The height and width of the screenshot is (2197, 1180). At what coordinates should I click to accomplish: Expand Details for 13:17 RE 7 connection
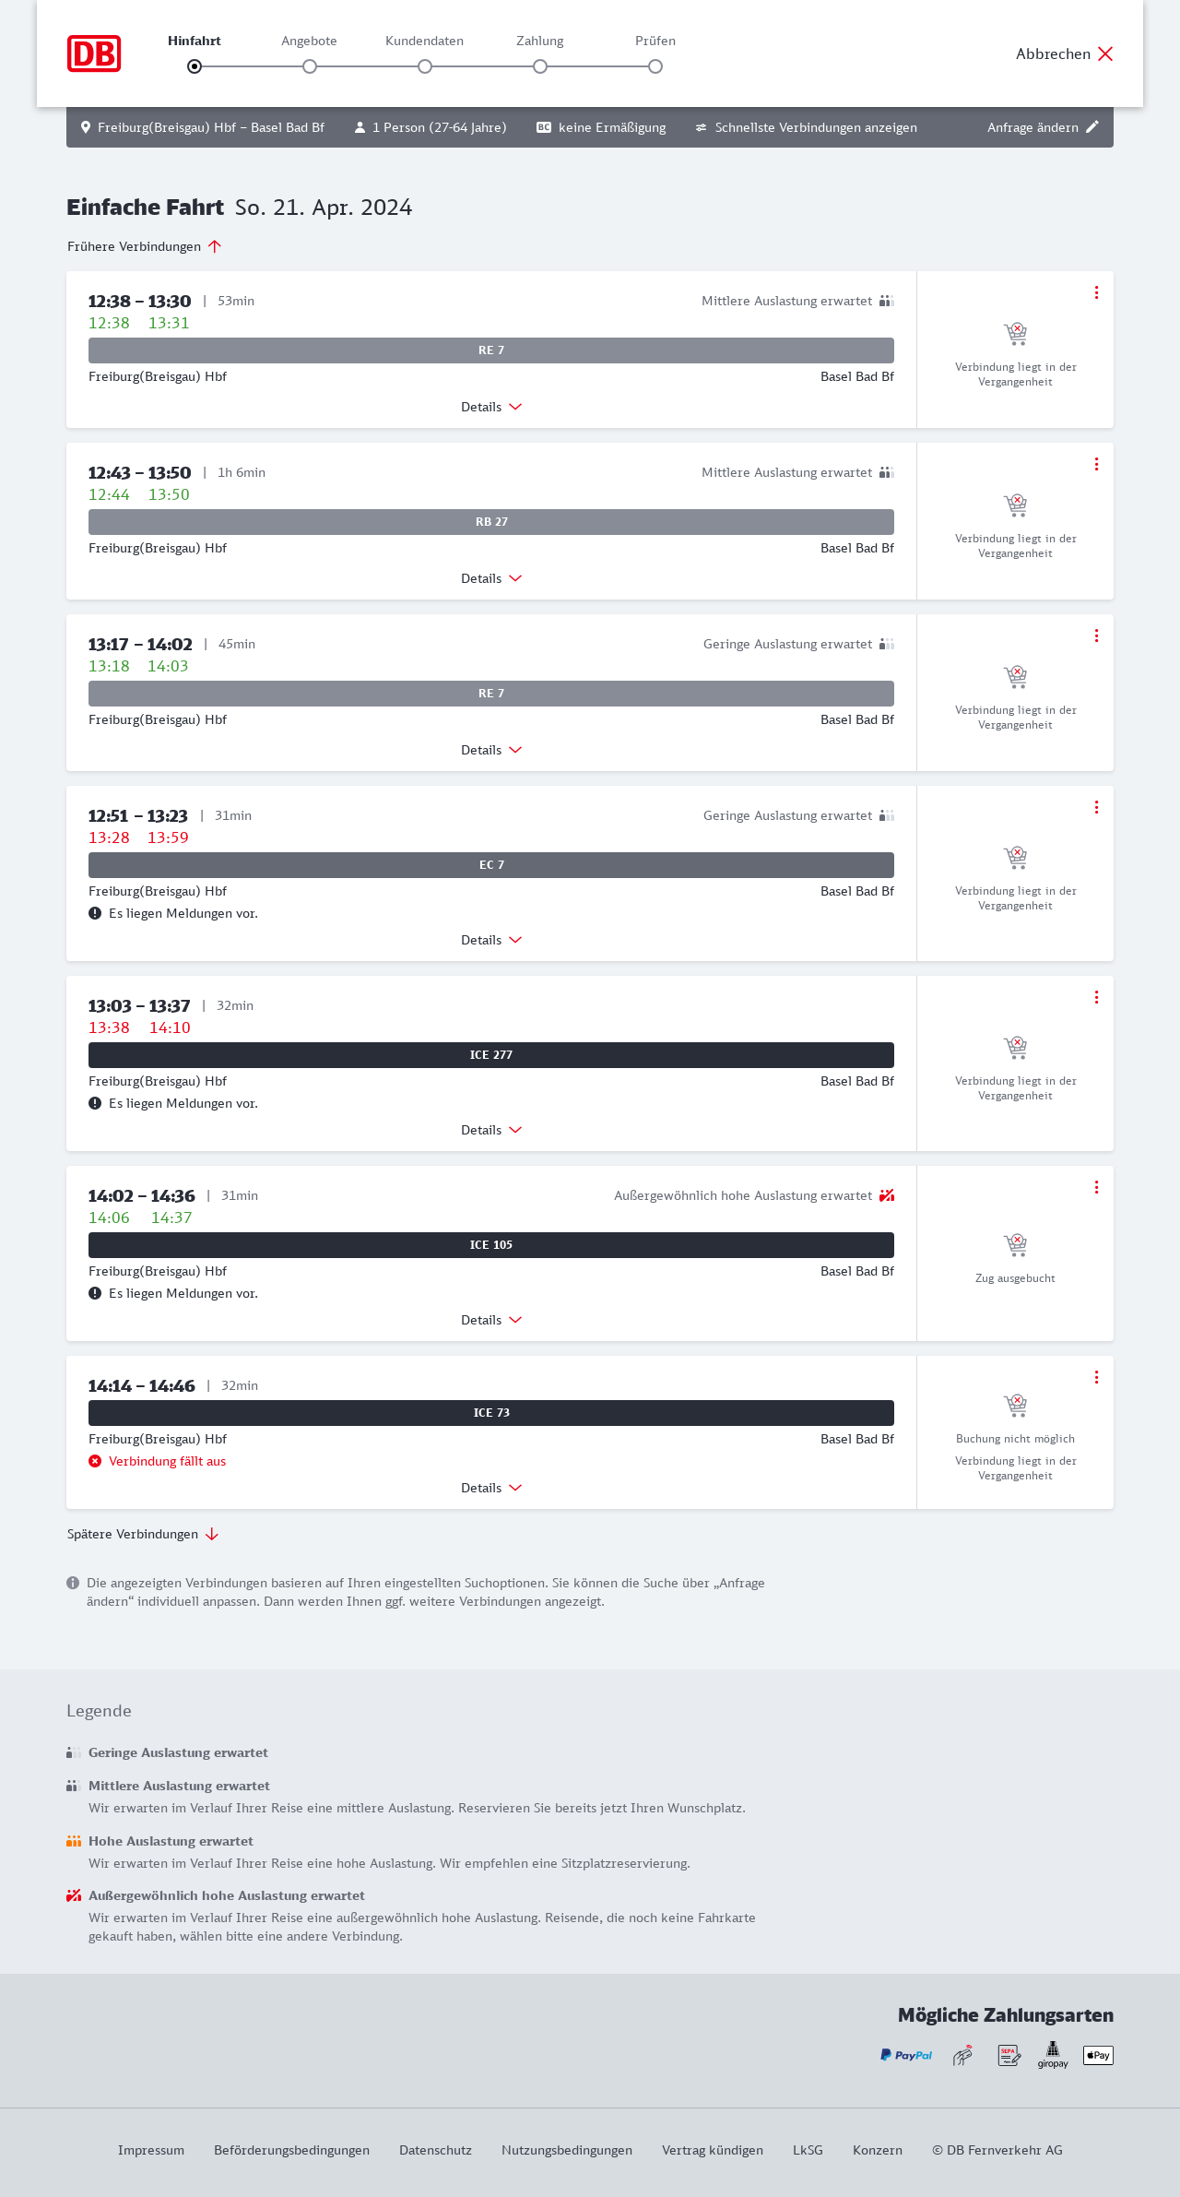pyautogui.click(x=491, y=750)
